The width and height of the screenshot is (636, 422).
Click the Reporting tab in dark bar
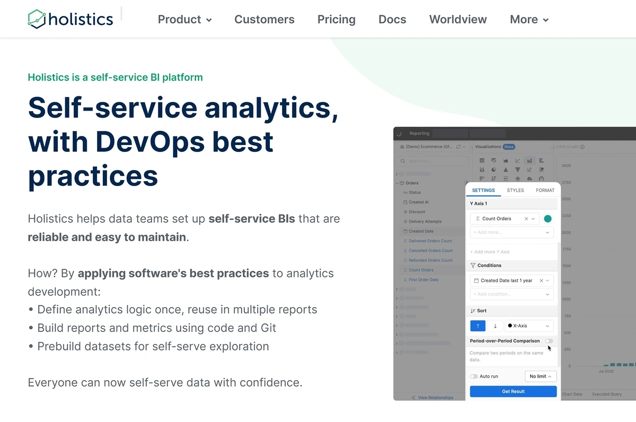pyautogui.click(x=420, y=133)
